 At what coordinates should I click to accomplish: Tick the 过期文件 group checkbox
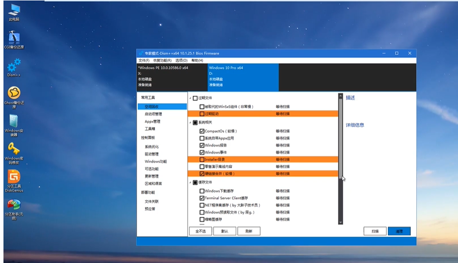click(196, 98)
